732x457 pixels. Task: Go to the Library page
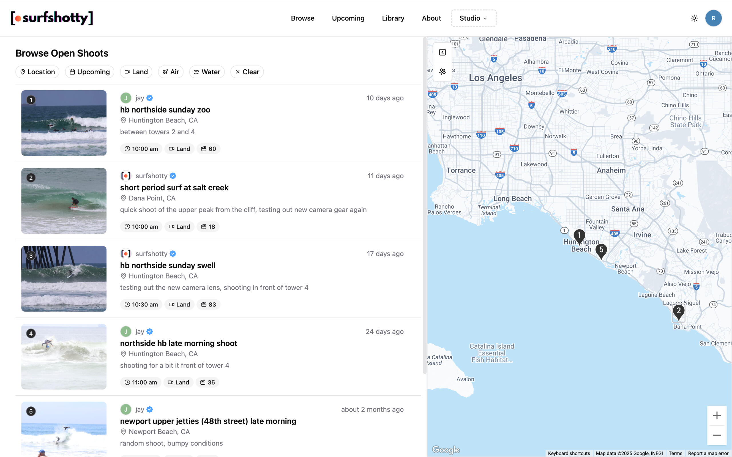click(x=393, y=18)
